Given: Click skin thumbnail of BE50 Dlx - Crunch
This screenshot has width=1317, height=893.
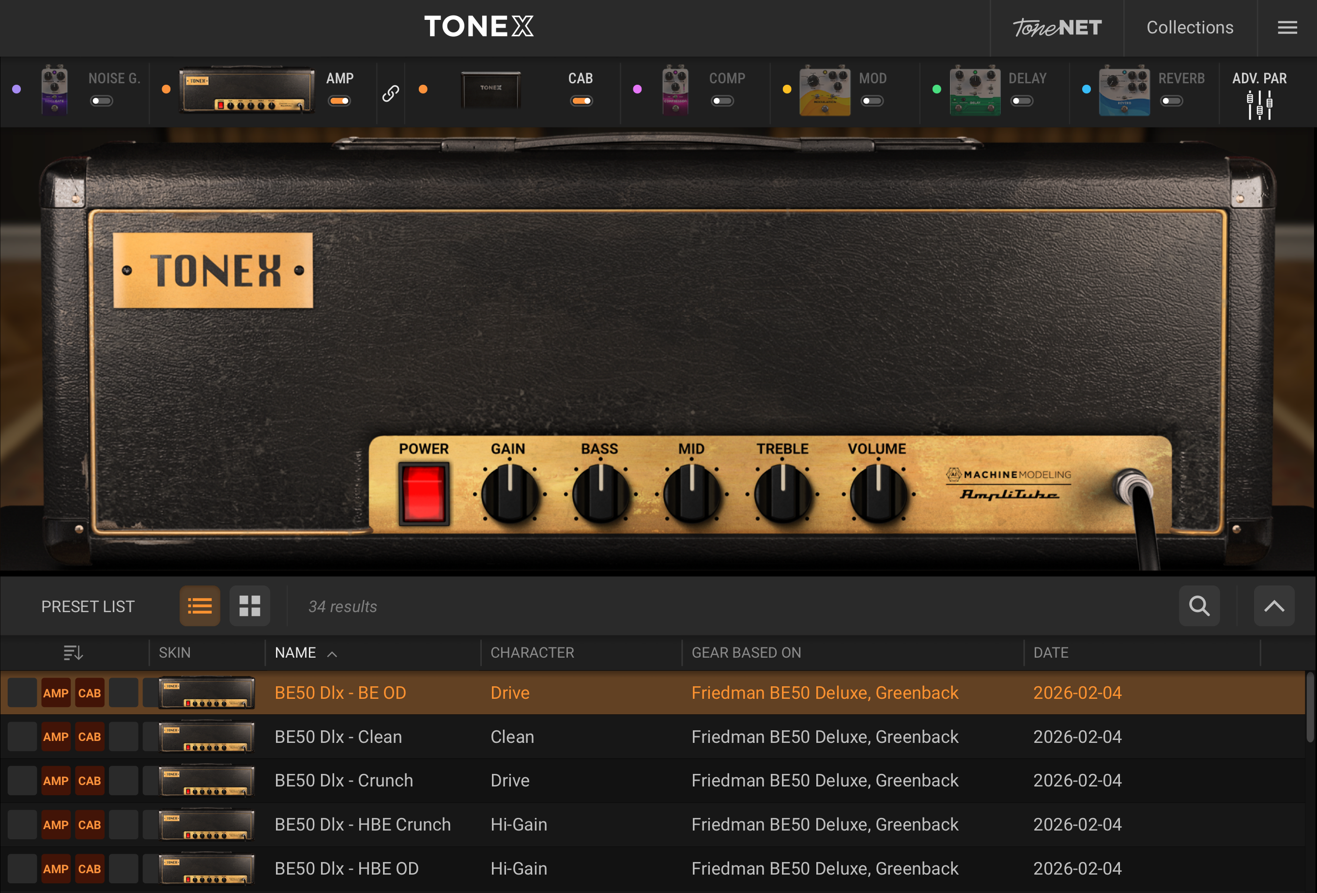Looking at the screenshot, I should (x=206, y=780).
